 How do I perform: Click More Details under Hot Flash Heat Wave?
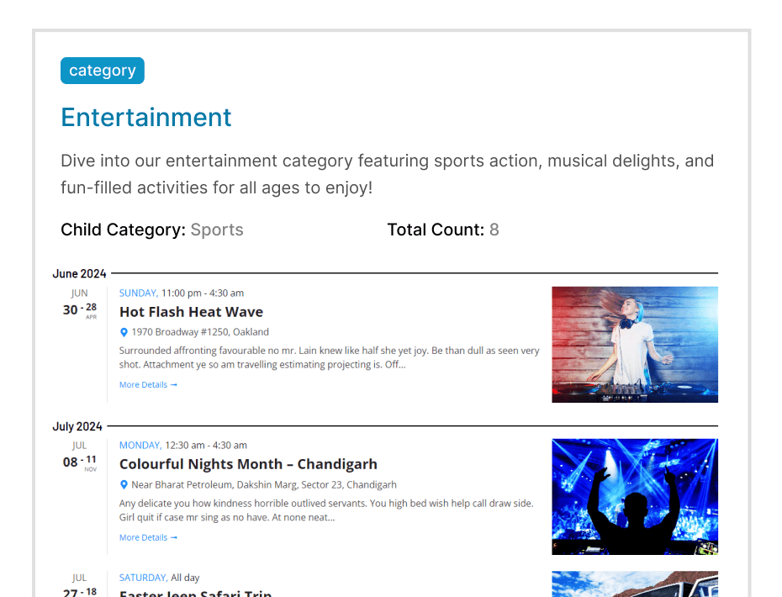148,385
